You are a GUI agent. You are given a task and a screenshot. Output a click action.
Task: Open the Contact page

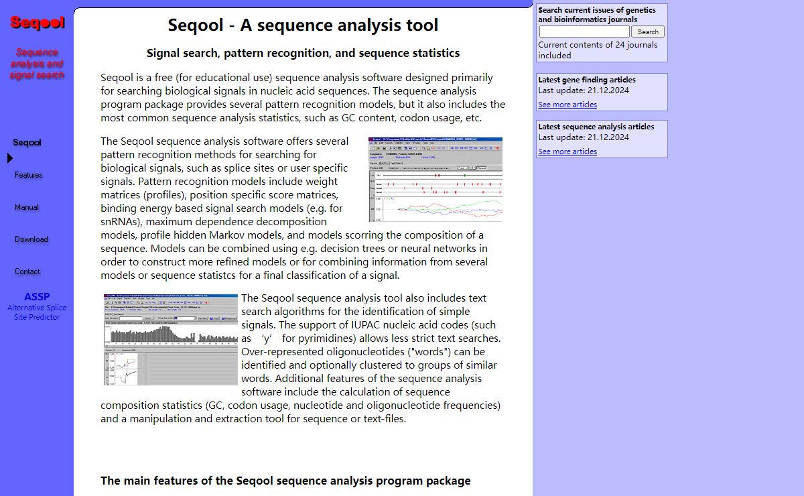click(27, 271)
